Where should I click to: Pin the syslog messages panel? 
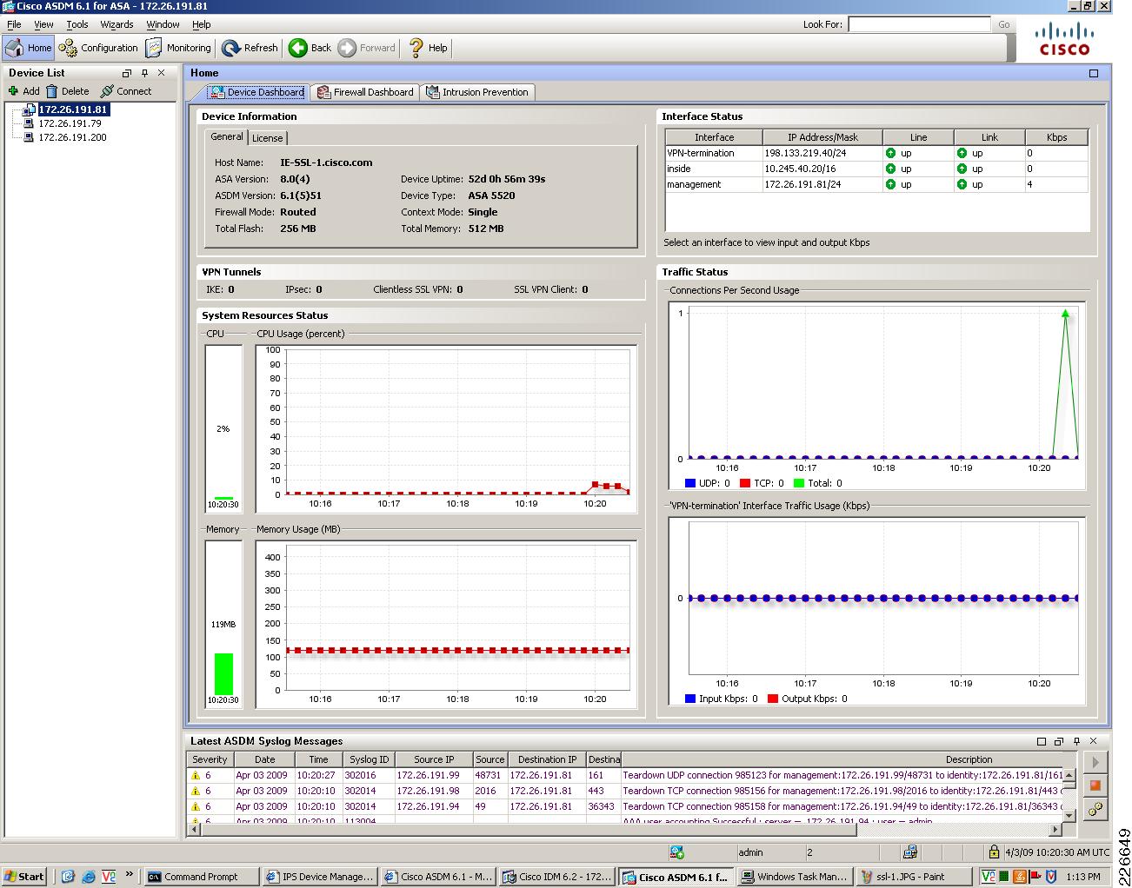[1076, 741]
